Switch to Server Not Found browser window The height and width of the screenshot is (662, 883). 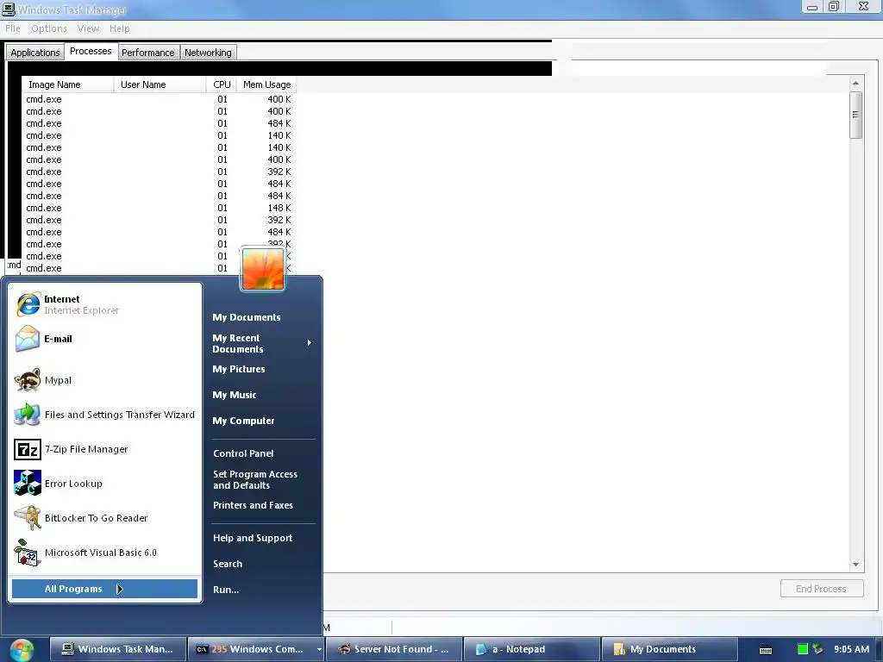click(x=394, y=649)
